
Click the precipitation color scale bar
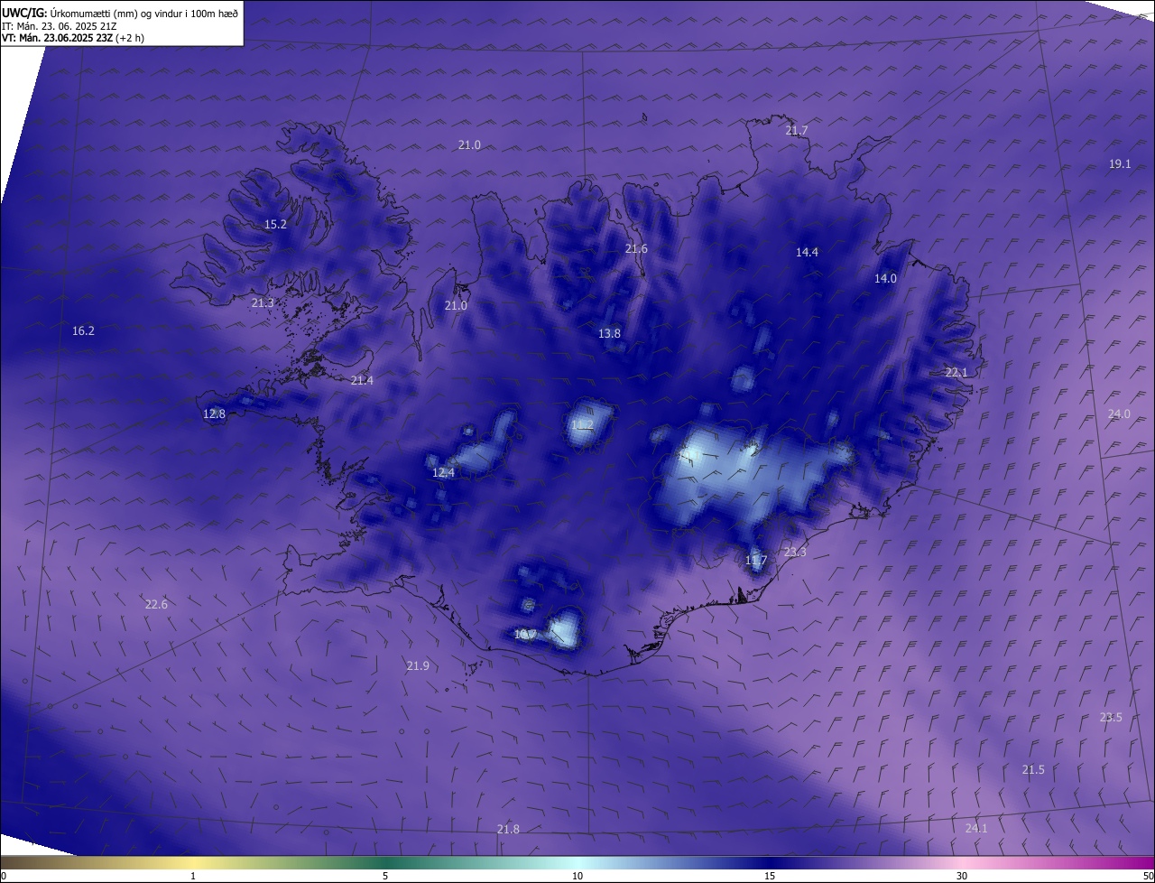pos(577,862)
